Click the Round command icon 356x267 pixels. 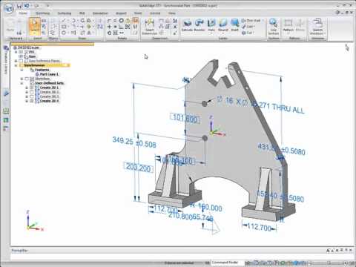[223, 23]
